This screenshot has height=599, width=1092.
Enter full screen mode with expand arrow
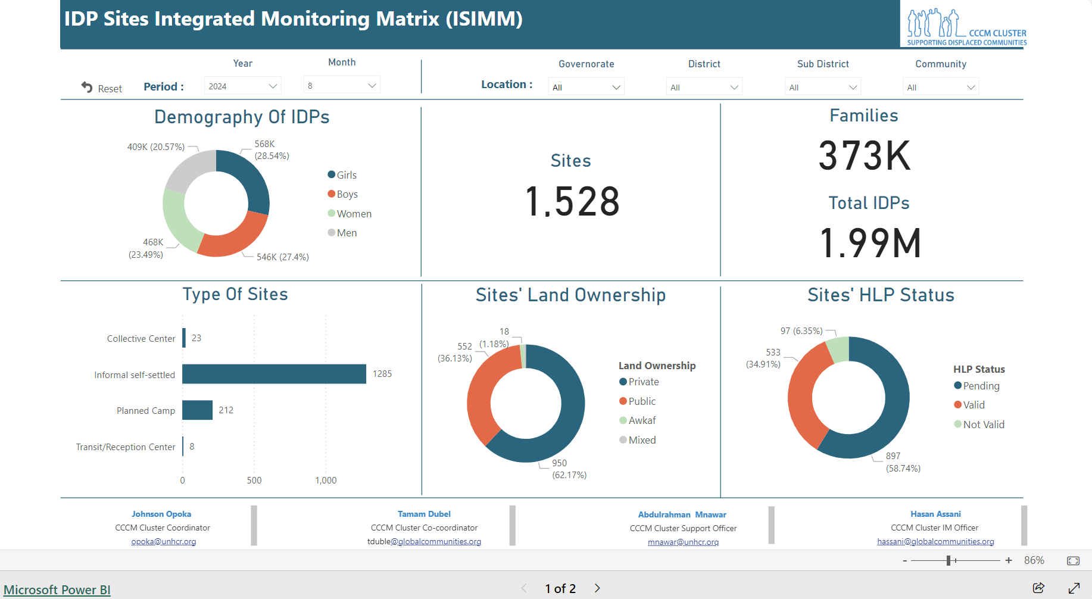pos(1074,588)
